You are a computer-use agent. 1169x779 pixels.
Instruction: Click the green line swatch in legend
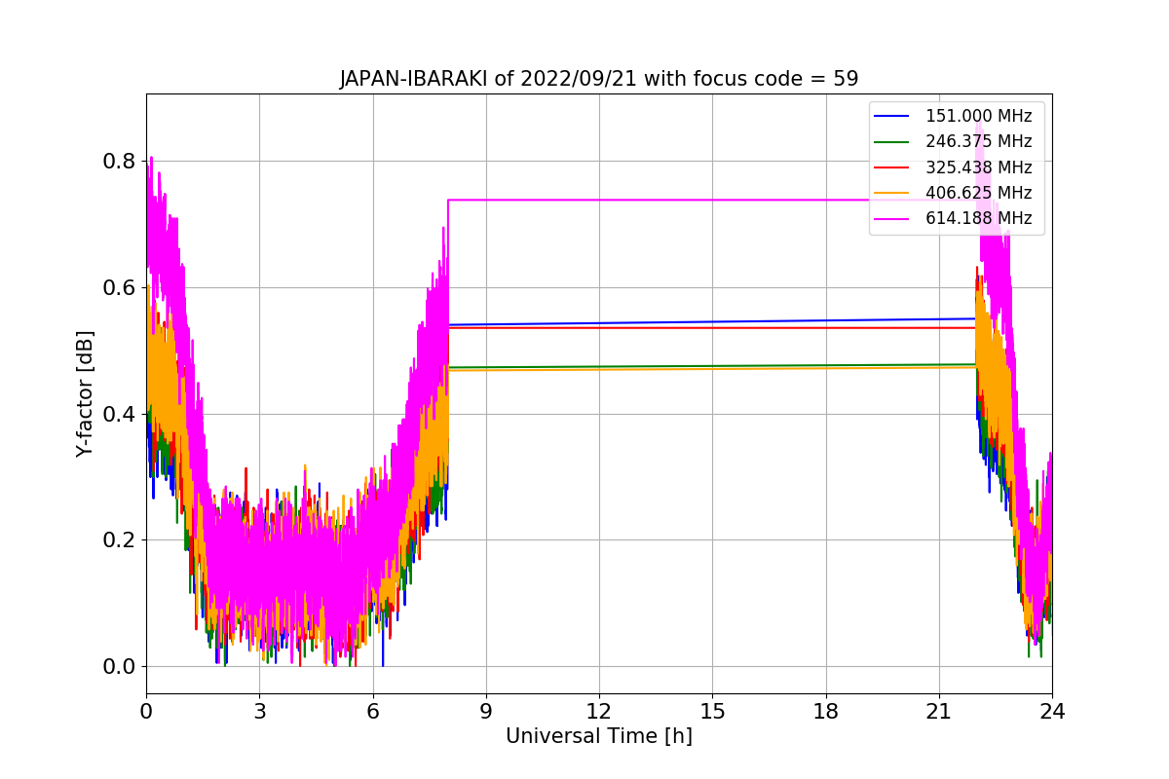pos(892,142)
